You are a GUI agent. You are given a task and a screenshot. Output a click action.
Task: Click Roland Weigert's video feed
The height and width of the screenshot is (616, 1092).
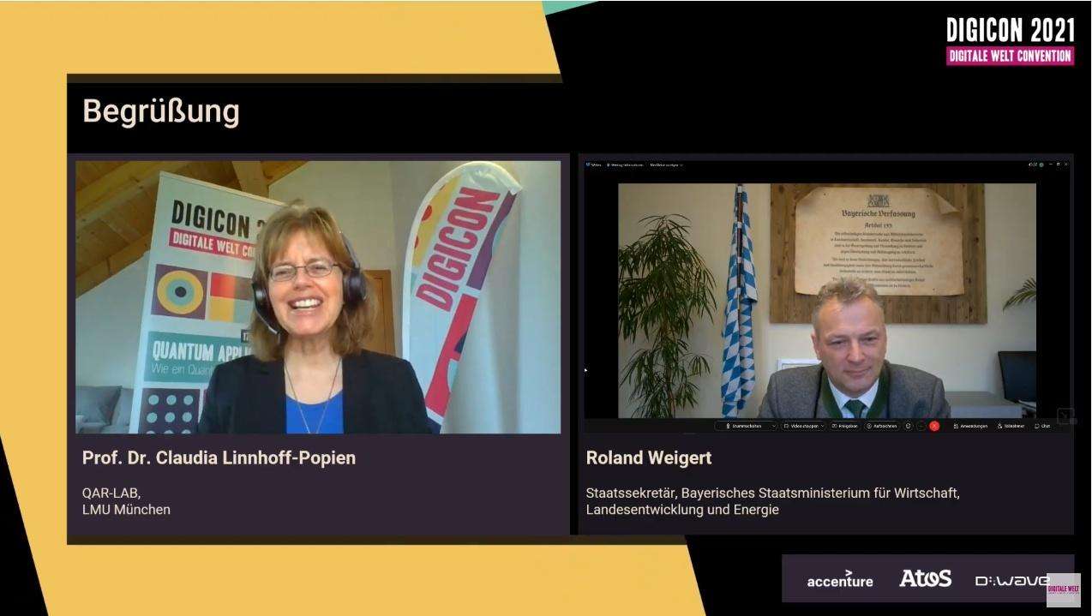click(827, 300)
